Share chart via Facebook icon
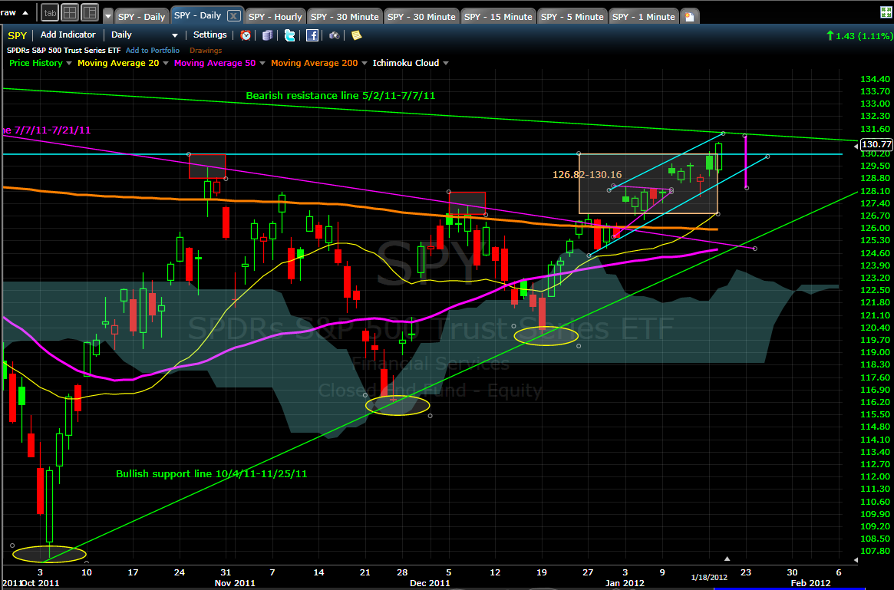Image resolution: width=894 pixels, height=590 pixels. point(312,35)
